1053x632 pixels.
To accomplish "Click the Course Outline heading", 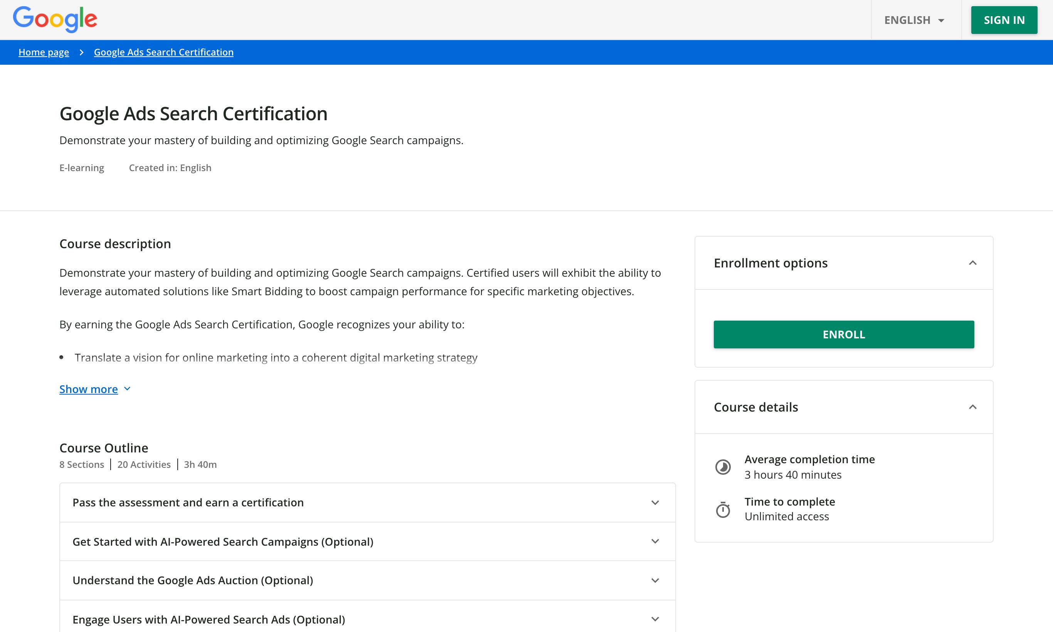I will [x=104, y=447].
